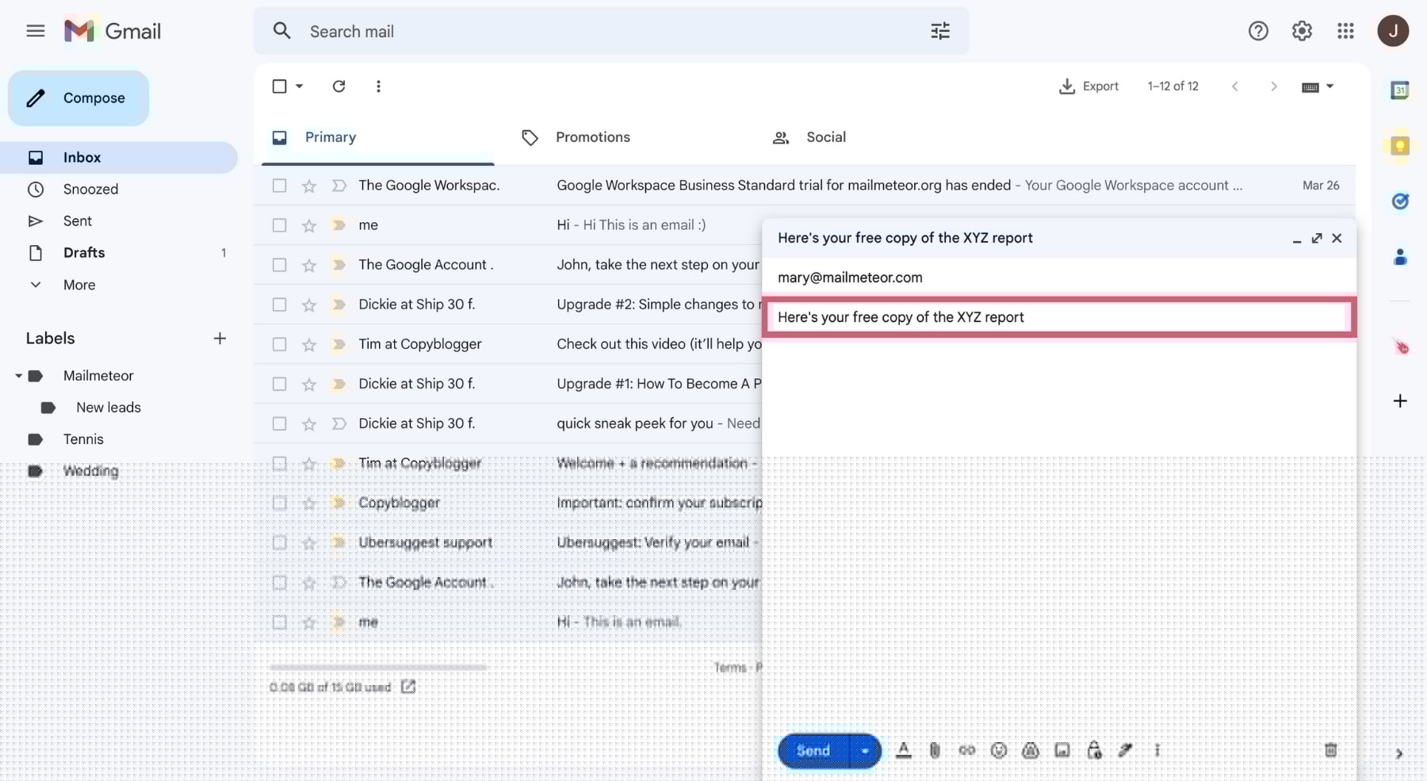Viewport: 1427px width, 781px height.
Task: Tick checkbox for first Dickie at Ship 30 email
Action: point(279,304)
